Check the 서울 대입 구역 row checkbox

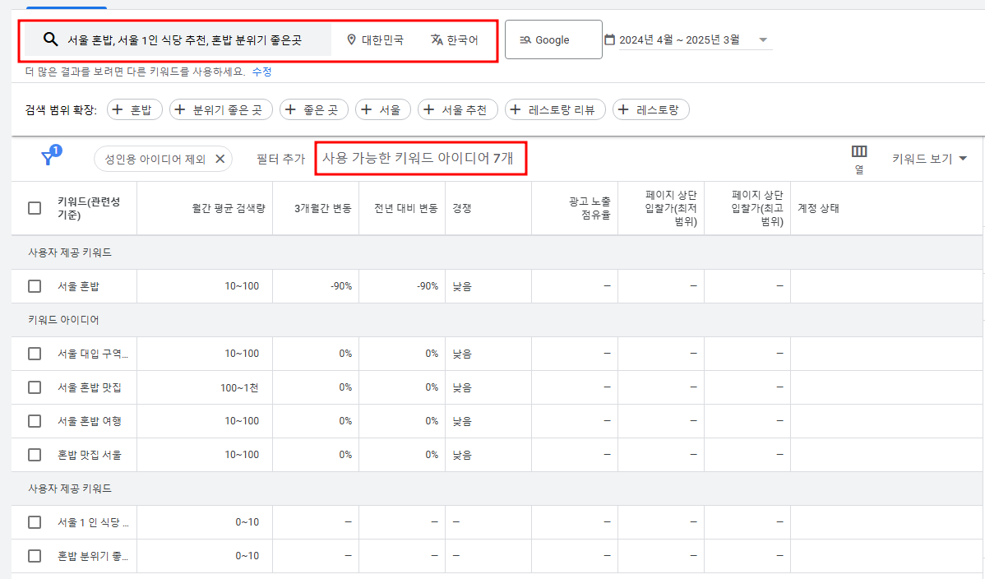click(35, 354)
